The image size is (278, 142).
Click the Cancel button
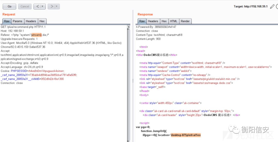tap(25, 6)
